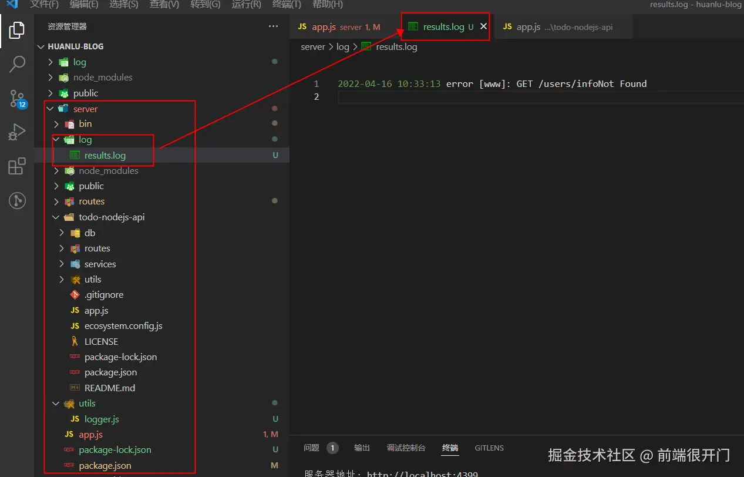Expand the node_modules folder under server
The height and width of the screenshot is (477, 744).
pos(56,170)
